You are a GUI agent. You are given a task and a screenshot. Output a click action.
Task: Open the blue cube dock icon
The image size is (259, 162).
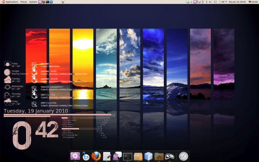(148, 156)
